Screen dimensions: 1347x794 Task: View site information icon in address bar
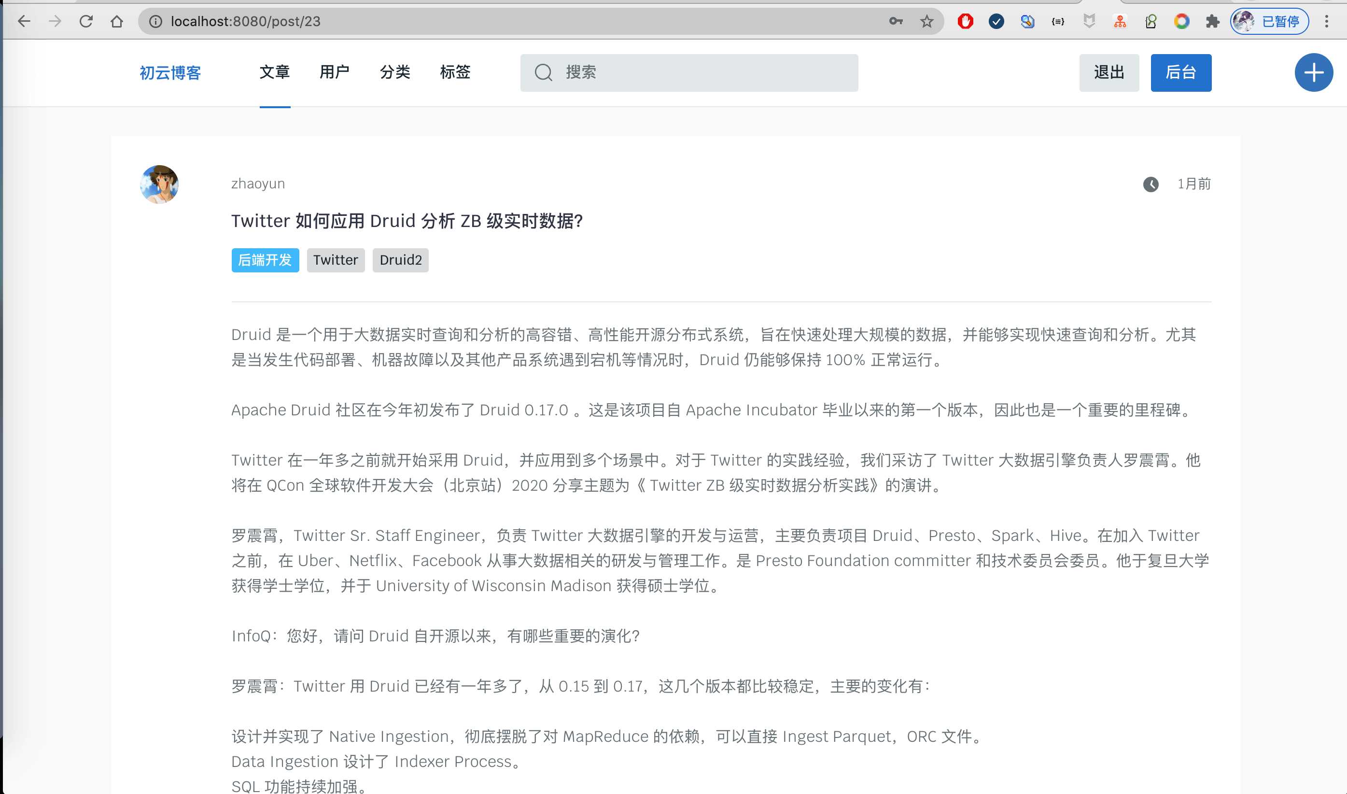155,21
